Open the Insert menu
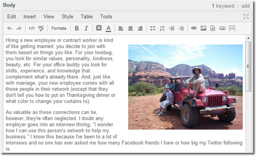The height and width of the screenshot is (156, 257). (x=30, y=17)
